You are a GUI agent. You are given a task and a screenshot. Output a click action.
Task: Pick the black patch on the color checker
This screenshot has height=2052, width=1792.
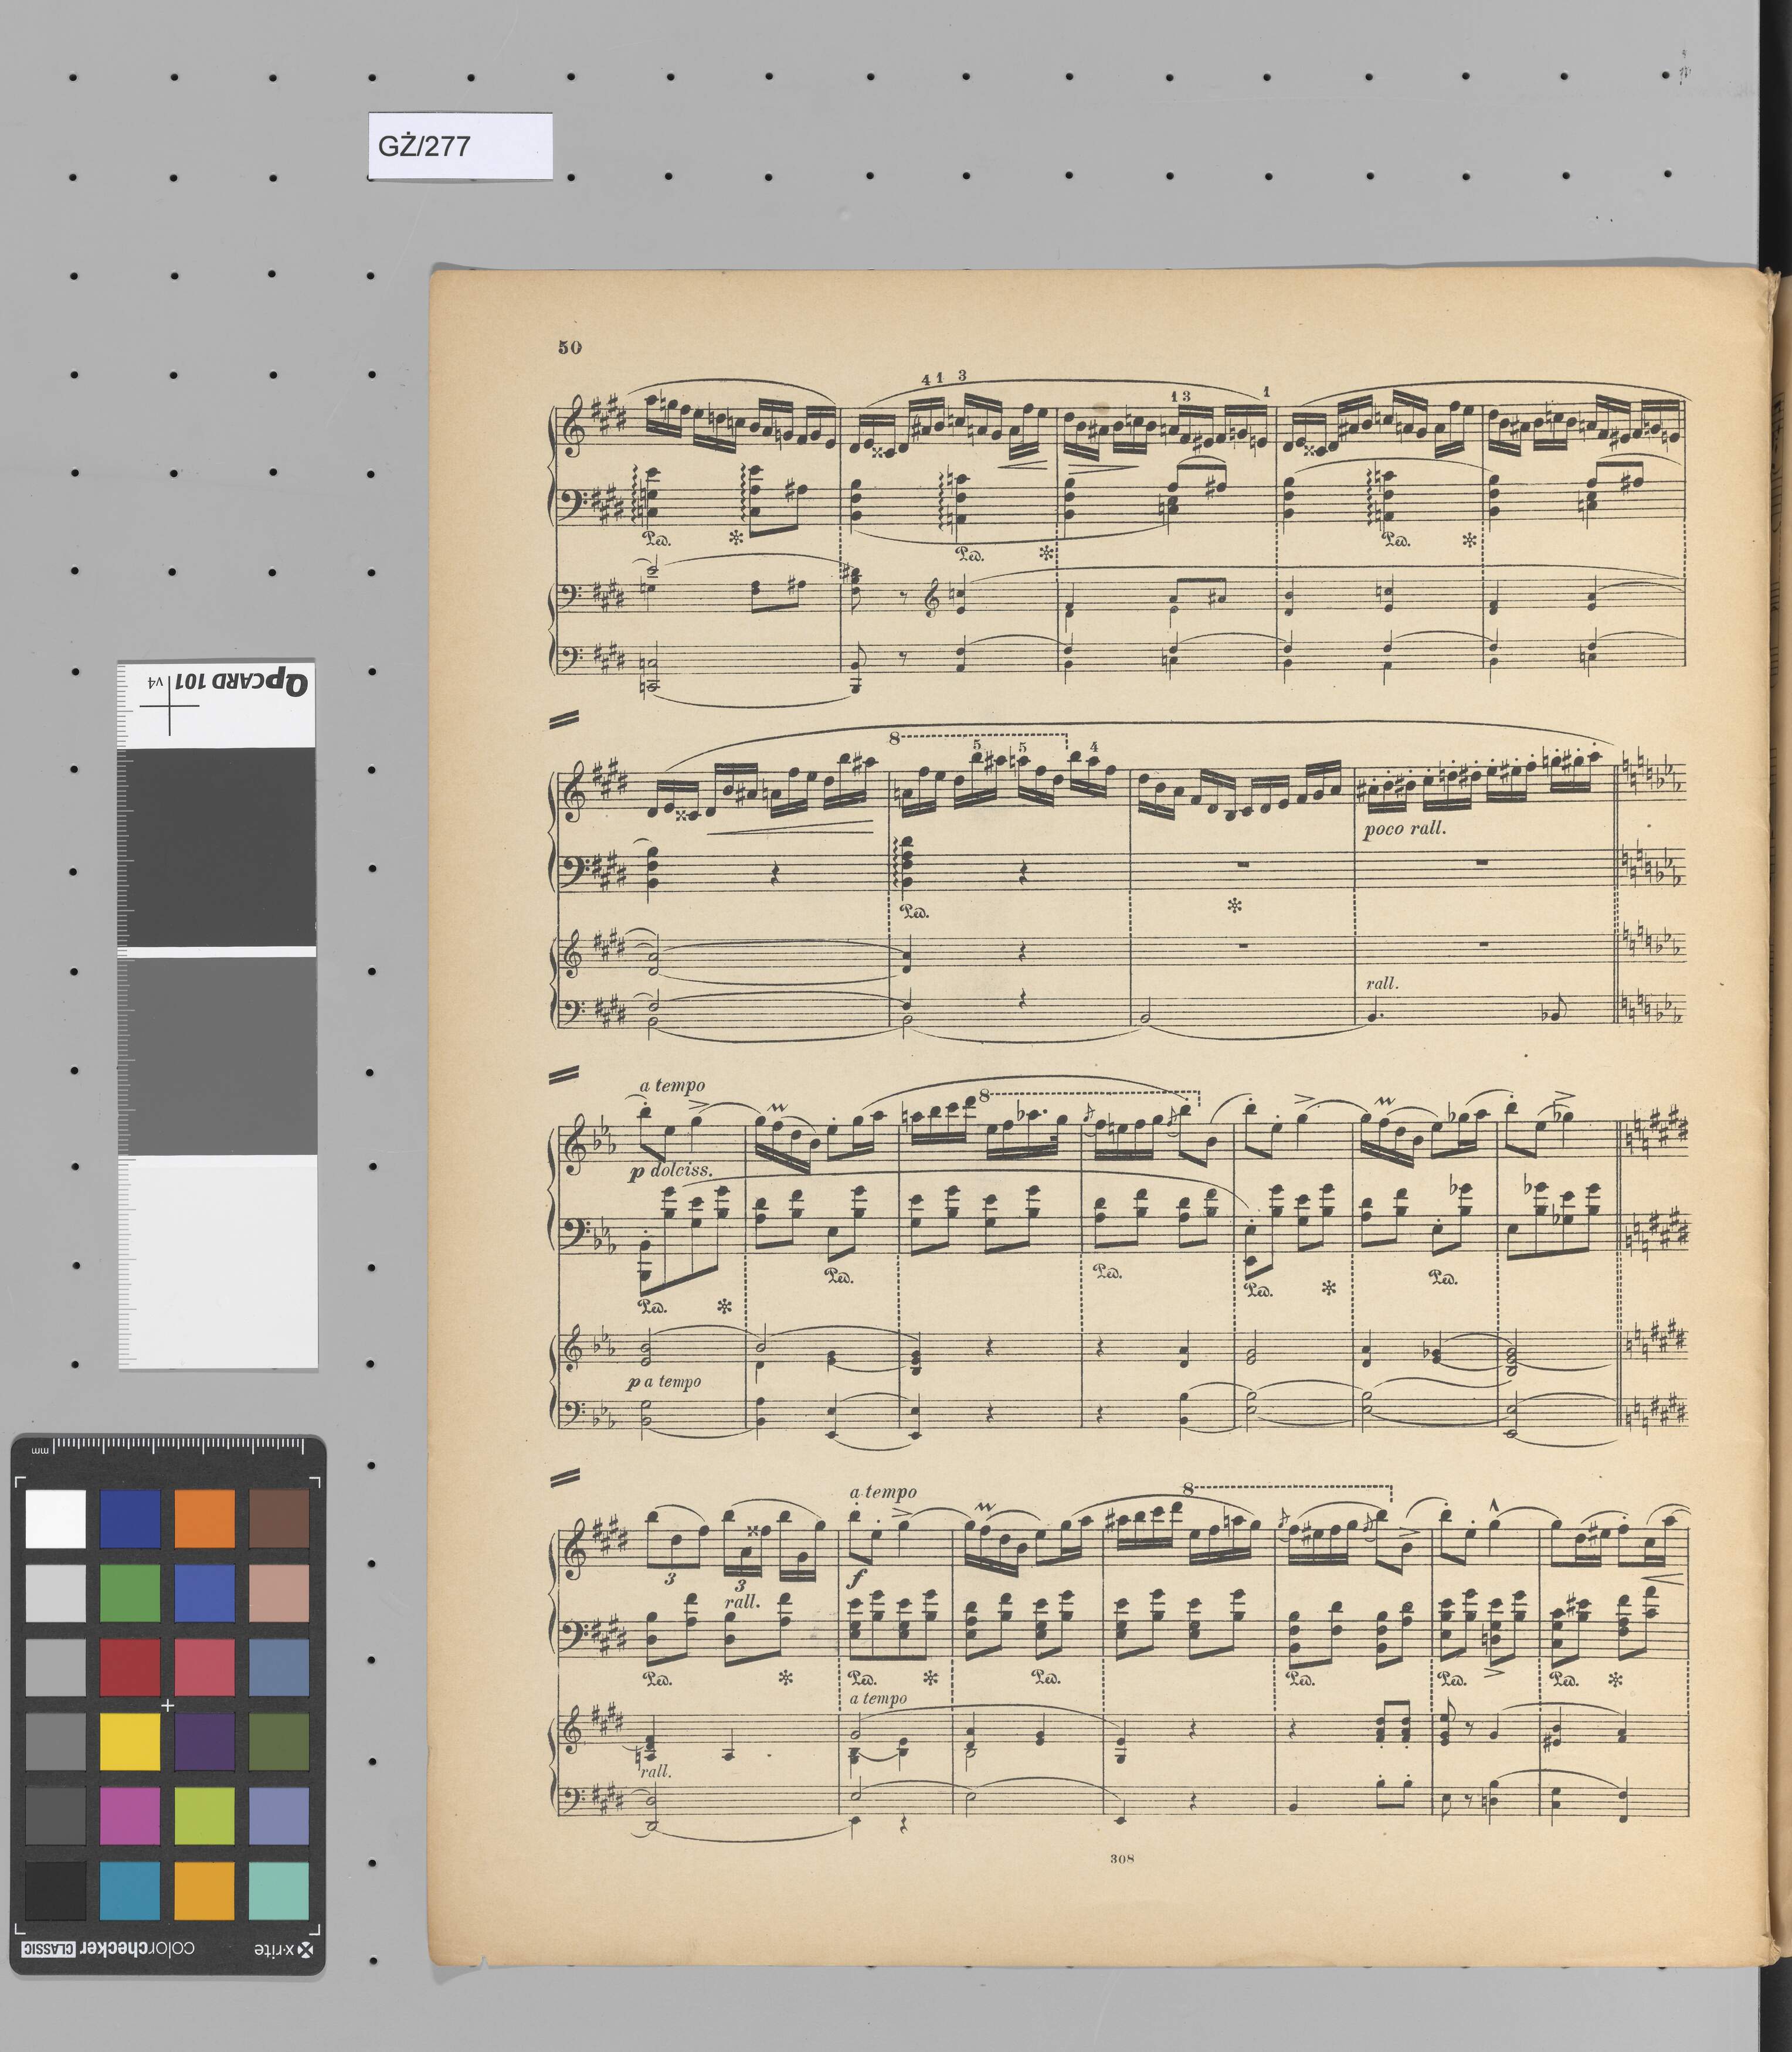(x=56, y=1891)
